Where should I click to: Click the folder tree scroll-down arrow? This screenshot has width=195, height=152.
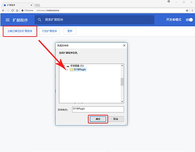point(122,102)
